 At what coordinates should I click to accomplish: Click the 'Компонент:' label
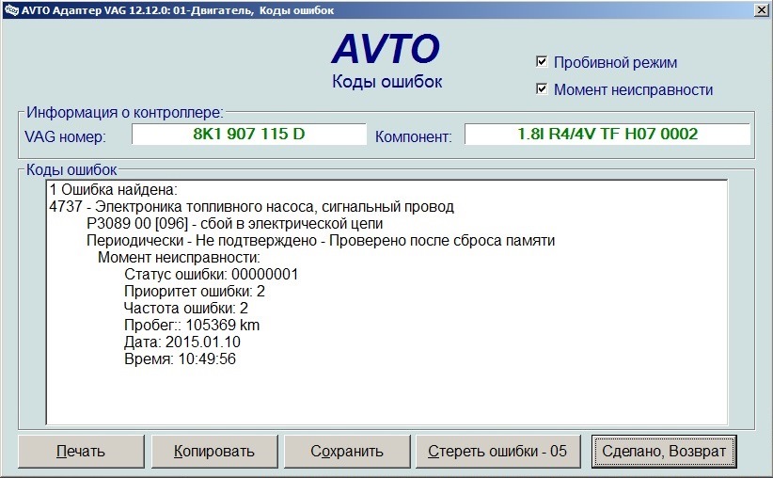click(x=413, y=136)
